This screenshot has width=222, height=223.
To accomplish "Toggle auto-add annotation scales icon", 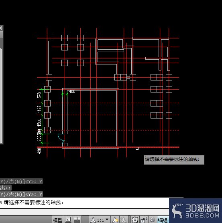I will pyautogui.click(x=124, y=220).
